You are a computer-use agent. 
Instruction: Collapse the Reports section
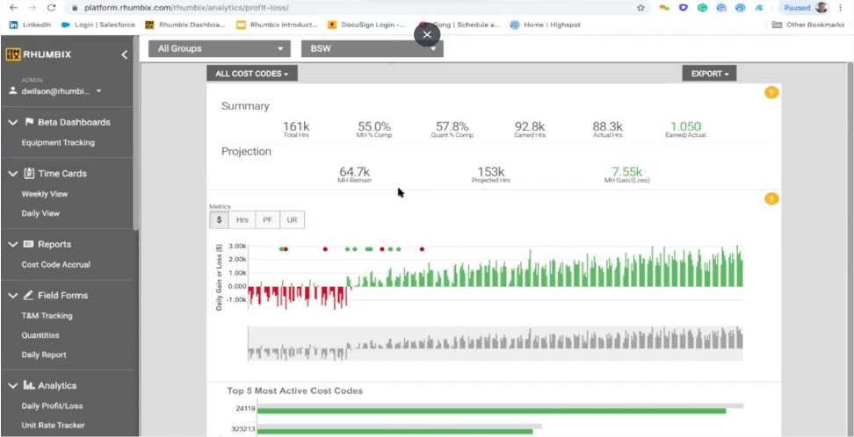click(12, 244)
